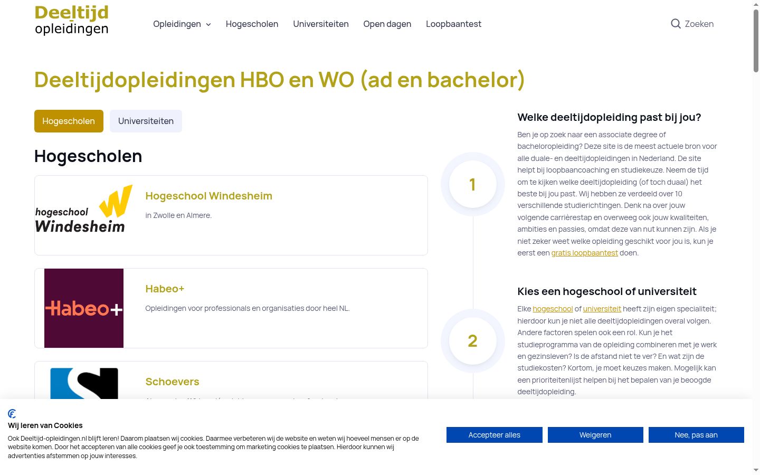
Task: Follow the gratis loopbaantest link
Action: (x=585, y=253)
